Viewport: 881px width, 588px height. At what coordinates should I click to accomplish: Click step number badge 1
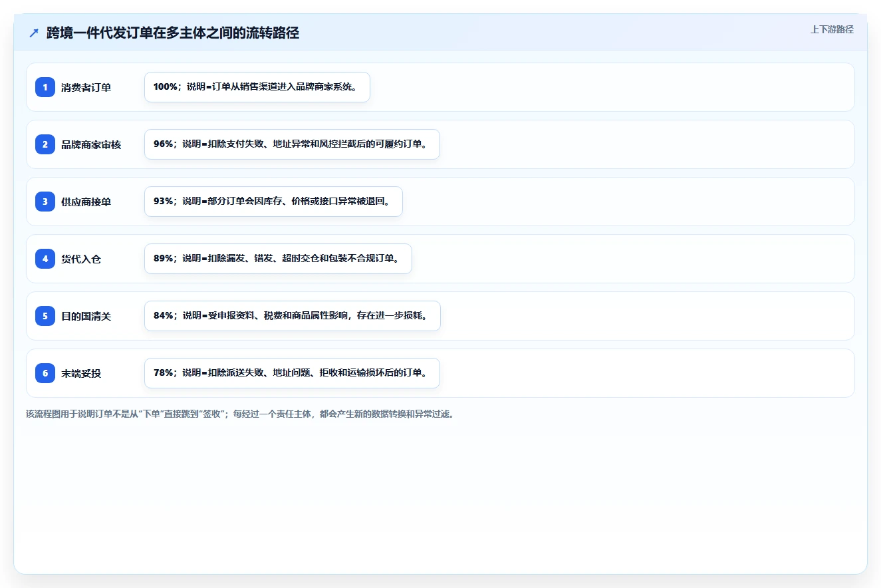[x=45, y=87]
